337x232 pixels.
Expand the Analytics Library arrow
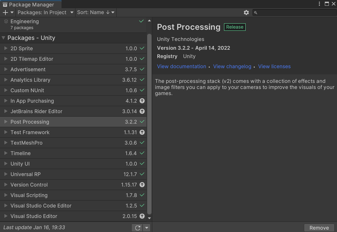click(6, 80)
